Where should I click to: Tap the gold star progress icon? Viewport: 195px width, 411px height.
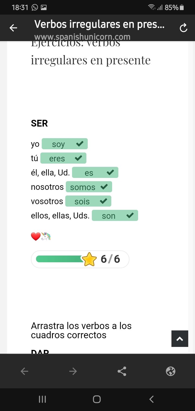click(89, 259)
